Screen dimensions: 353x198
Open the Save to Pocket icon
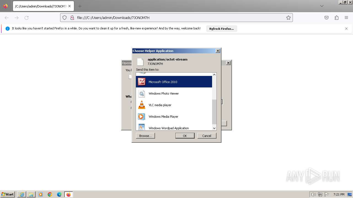click(x=327, y=18)
